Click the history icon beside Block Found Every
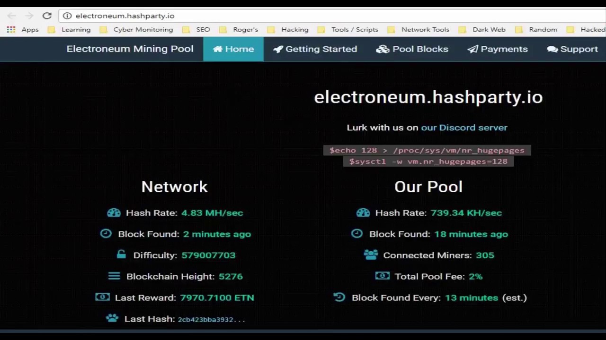Image resolution: width=606 pixels, height=340 pixels. (339, 297)
